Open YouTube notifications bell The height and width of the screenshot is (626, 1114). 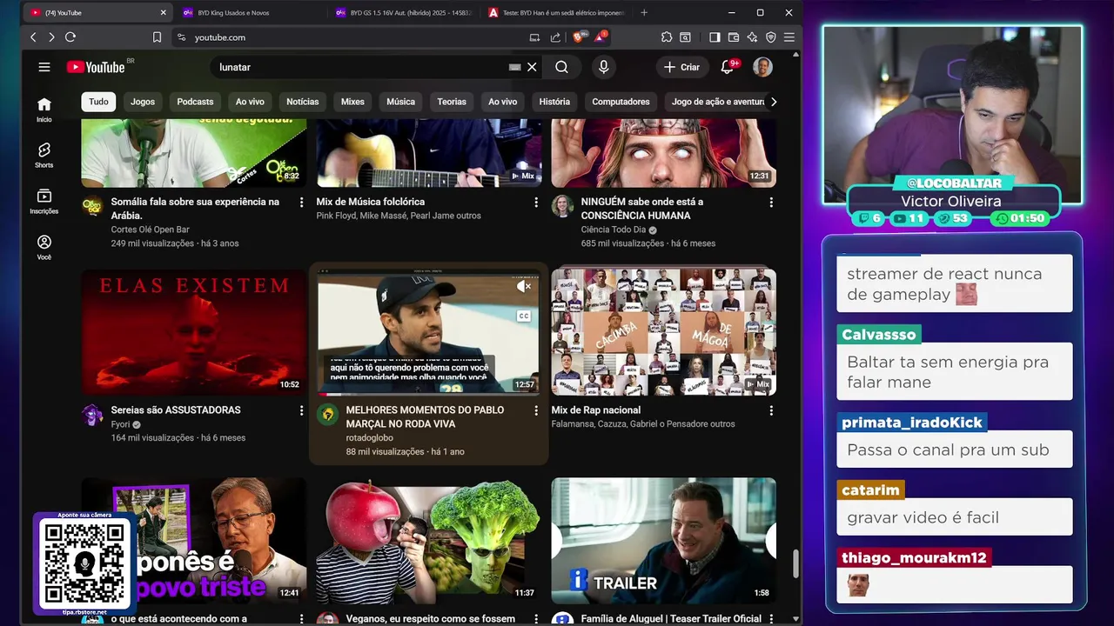pos(728,67)
